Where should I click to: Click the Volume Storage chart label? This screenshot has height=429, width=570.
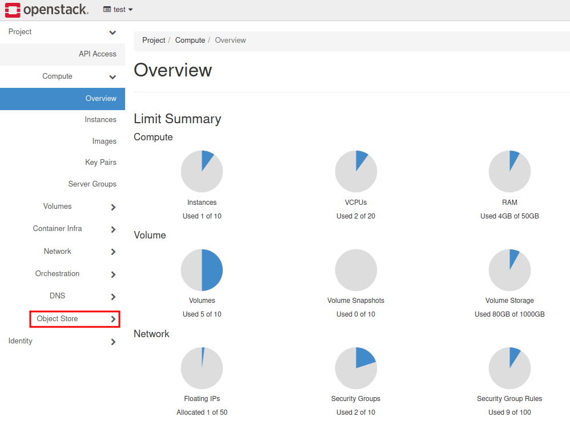[509, 301]
